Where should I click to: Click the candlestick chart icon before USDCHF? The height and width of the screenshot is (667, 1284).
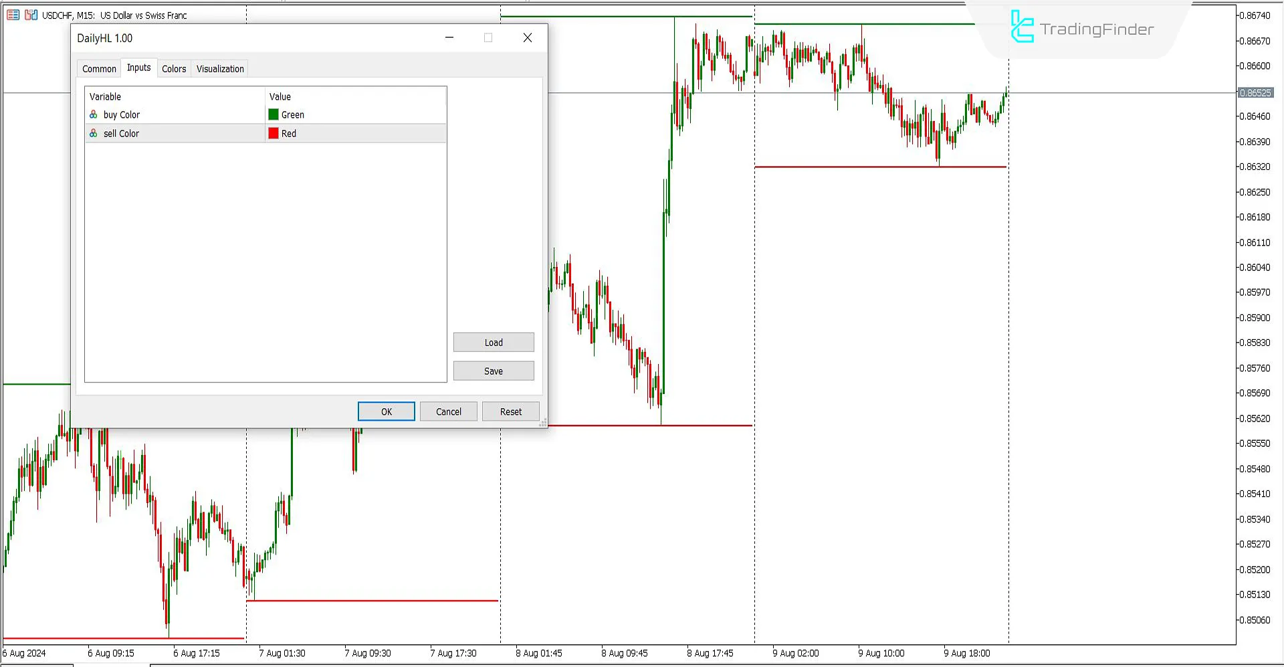point(31,15)
